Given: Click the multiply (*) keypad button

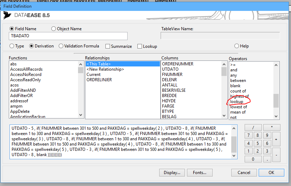Looking at the screenshot, I should click(x=272, y=128).
